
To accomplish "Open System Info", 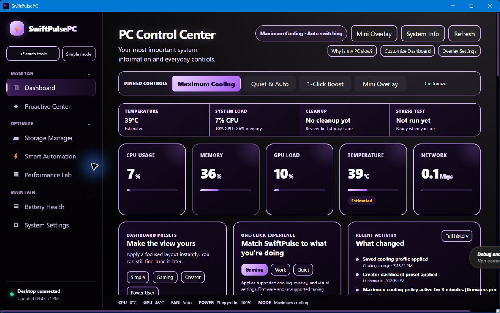I will pos(423,34).
